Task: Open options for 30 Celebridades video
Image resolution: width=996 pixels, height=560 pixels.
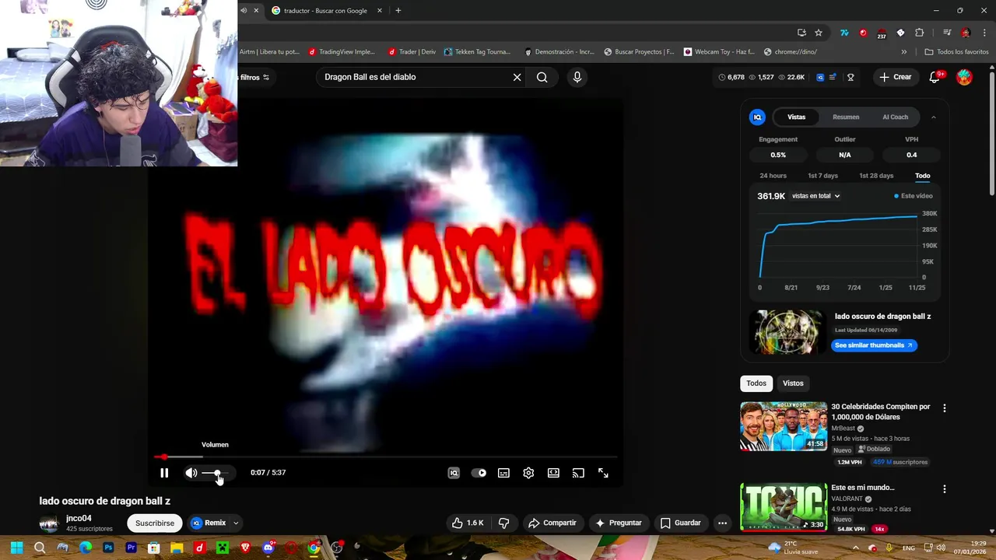Action: coord(945,408)
